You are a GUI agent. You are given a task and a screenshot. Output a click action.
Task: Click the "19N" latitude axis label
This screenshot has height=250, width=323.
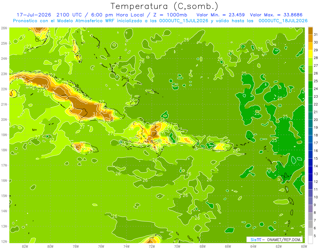pyautogui.click(x=4, y=135)
